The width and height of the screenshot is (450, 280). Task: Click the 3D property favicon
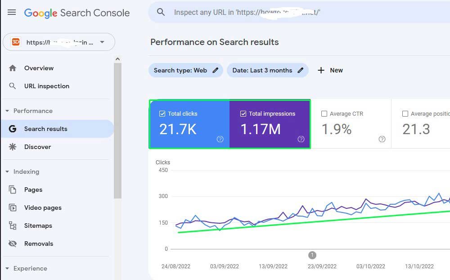(15, 42)
